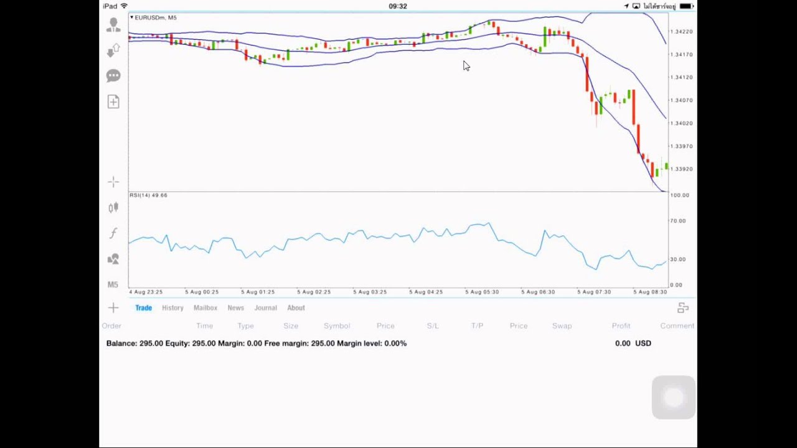Open the accounts person icon

click(113, 25)
